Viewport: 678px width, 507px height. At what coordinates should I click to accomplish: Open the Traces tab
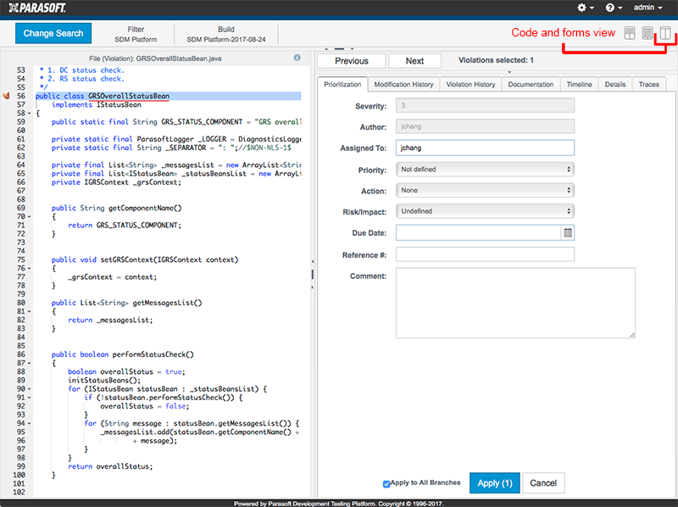pyautogui.click(x=648, y=84)
